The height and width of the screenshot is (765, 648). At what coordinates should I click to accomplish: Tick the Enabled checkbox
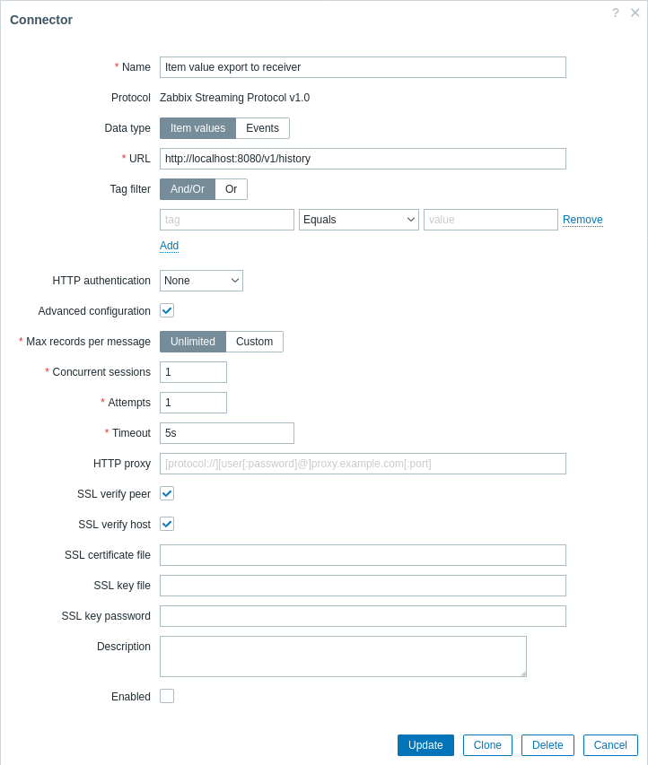(167, 696)
